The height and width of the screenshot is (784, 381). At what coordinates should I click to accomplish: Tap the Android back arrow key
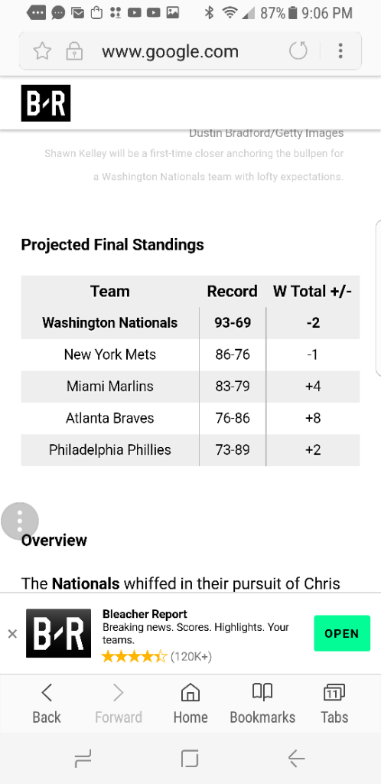click(x=297, y=759)
